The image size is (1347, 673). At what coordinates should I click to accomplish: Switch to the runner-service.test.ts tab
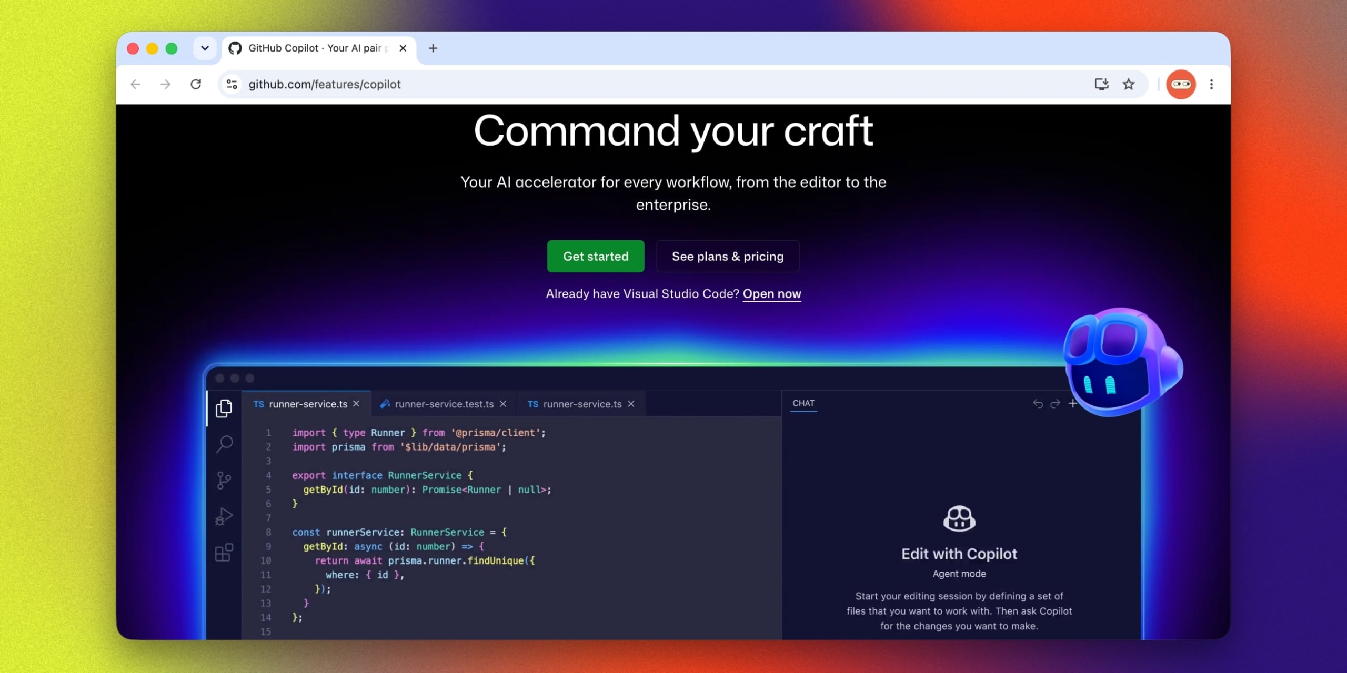pos(444,404)
